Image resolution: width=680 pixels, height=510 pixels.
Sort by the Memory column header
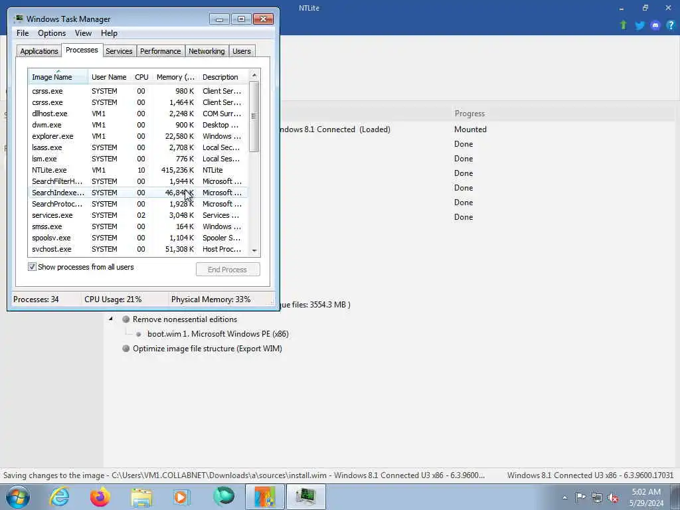point(175,77)
